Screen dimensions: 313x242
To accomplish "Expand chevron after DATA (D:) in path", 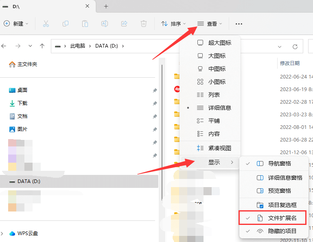I will click(123, 46).
